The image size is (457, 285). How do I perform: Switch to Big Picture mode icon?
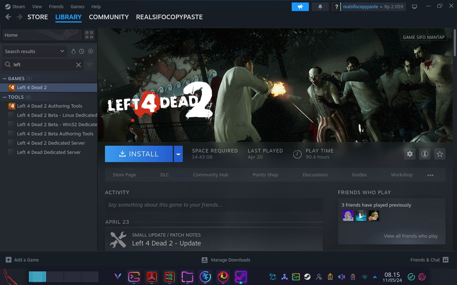coord(415,7)
